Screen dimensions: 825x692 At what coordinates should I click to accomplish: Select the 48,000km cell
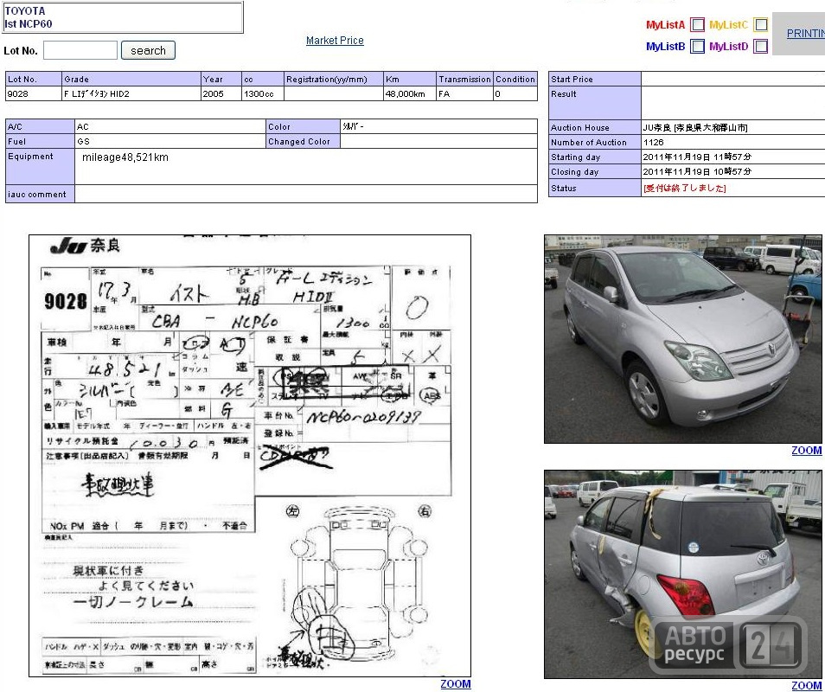(x=410, y=93)
